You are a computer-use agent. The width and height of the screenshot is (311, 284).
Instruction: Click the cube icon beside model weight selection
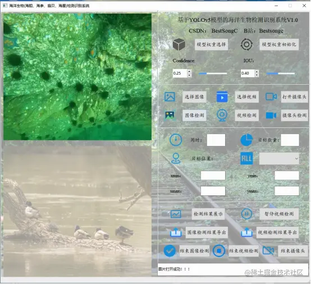[x=179, y=44]
